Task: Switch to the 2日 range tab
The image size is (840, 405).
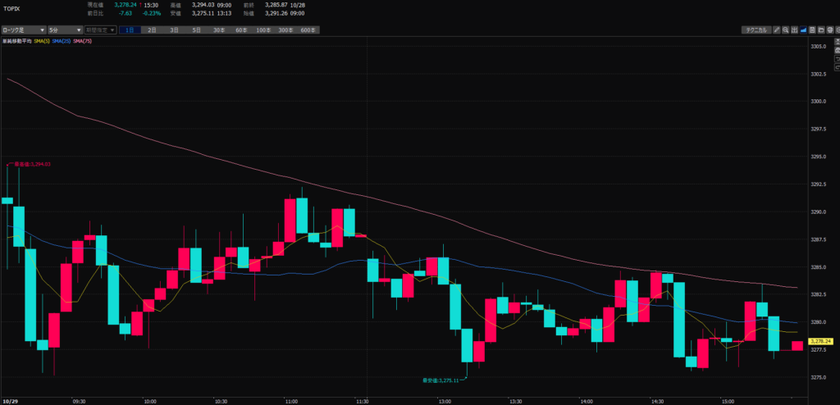Action: tap(152, 30)
